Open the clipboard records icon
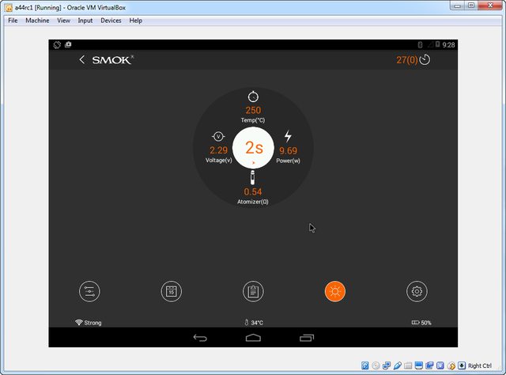The width and height of the screenshot is (506, 375). (x=253, y=291)
